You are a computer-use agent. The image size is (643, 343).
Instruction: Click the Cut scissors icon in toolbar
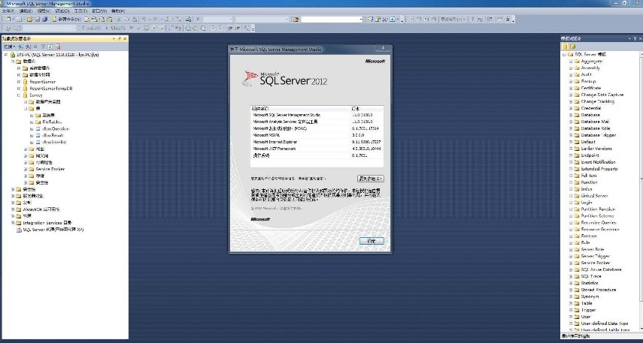pos(120,20)
